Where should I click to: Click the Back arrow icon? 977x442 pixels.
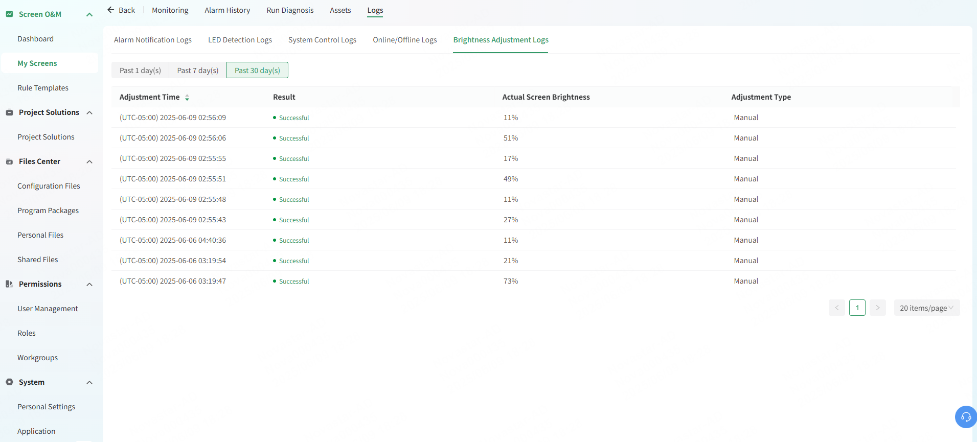click(x=110, y=10)
